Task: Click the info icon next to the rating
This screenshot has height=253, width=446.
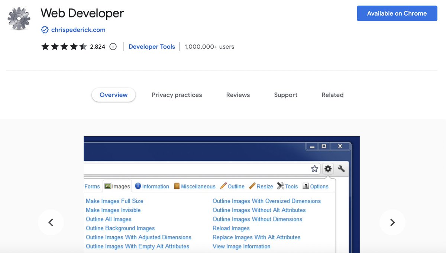Action: point(113,46)
